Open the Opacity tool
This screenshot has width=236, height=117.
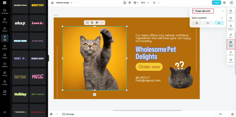(x=231, y=53)
